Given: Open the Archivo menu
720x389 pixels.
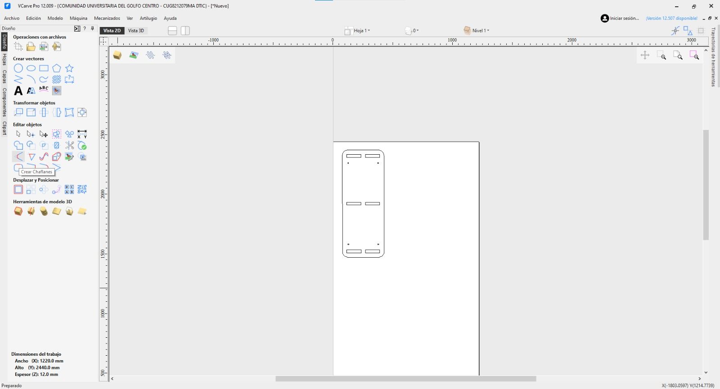Looking at the screenshot, I should pos(12,18).
